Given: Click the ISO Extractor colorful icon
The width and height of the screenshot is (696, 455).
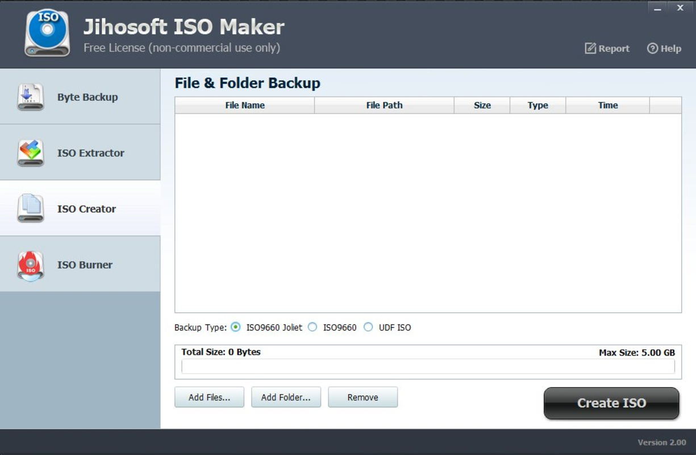Looking at the screenshot, I should 30,153.
